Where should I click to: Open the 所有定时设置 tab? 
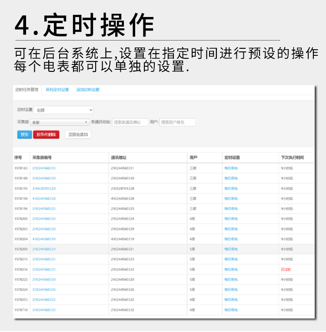point(57,90)
